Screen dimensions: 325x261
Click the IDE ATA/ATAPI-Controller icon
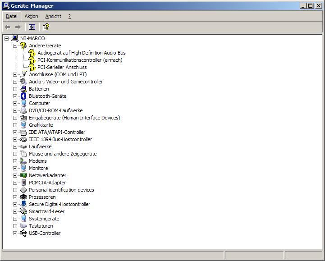point(23,132)
